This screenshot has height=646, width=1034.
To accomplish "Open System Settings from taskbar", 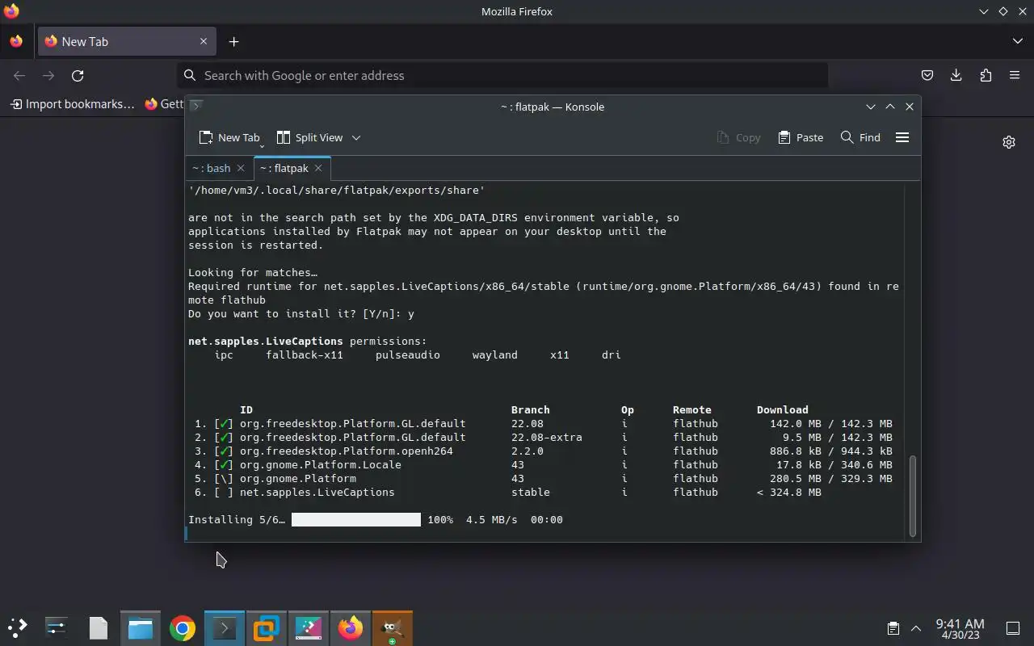I will 57,627.
